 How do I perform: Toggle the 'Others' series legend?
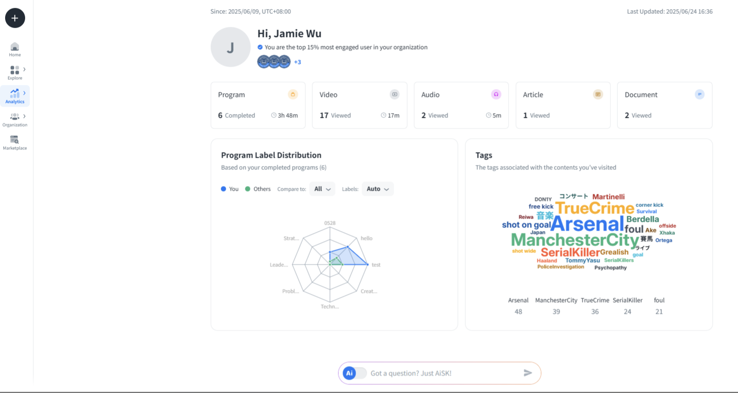(x=258, y=189)
